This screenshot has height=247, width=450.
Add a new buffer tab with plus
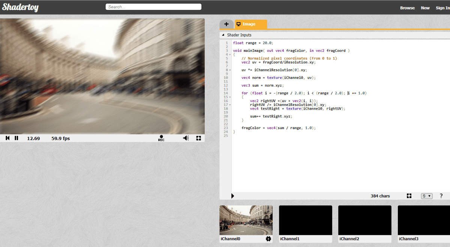point(226,24)
